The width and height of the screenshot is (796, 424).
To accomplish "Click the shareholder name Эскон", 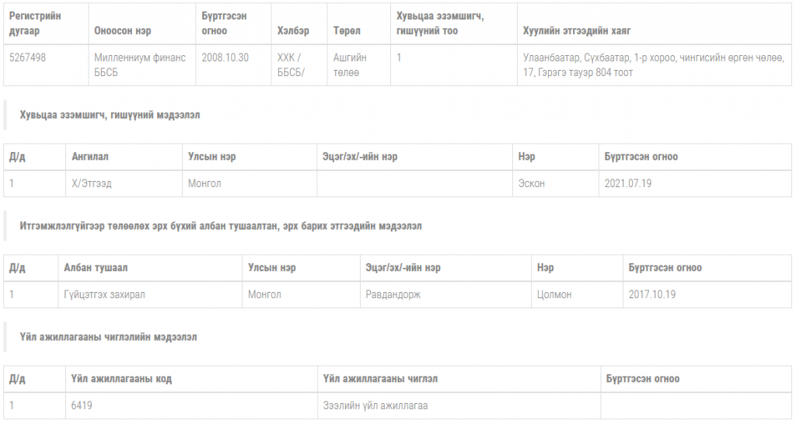I will [x=532, y=183].
